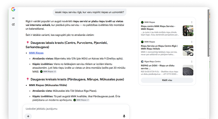This screenshot has height=119, width=218.
Task: Click the first result's mechanic thumbnail
Action: (188, 31)
